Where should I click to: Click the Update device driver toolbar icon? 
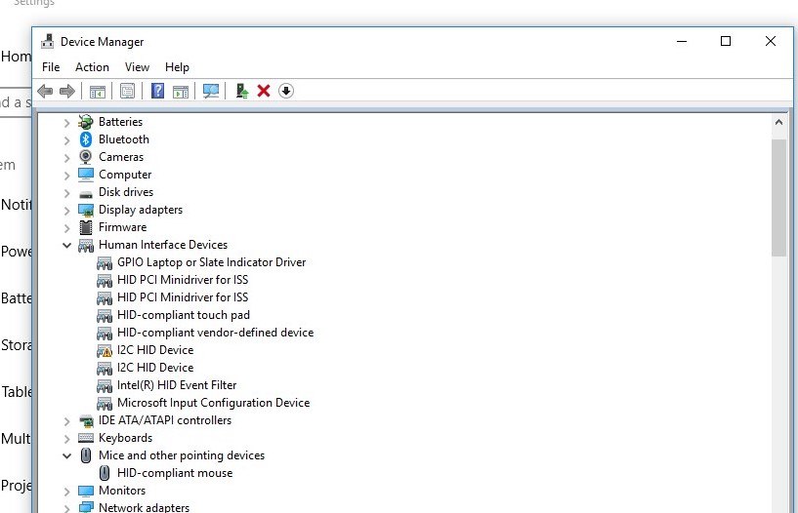pyautogui.click(x=242, y=91)
